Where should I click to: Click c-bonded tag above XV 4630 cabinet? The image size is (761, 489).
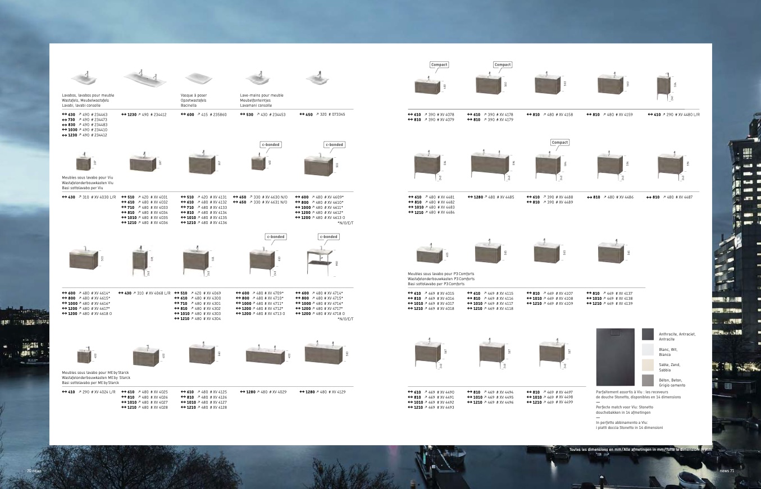[x=271, y=144]
